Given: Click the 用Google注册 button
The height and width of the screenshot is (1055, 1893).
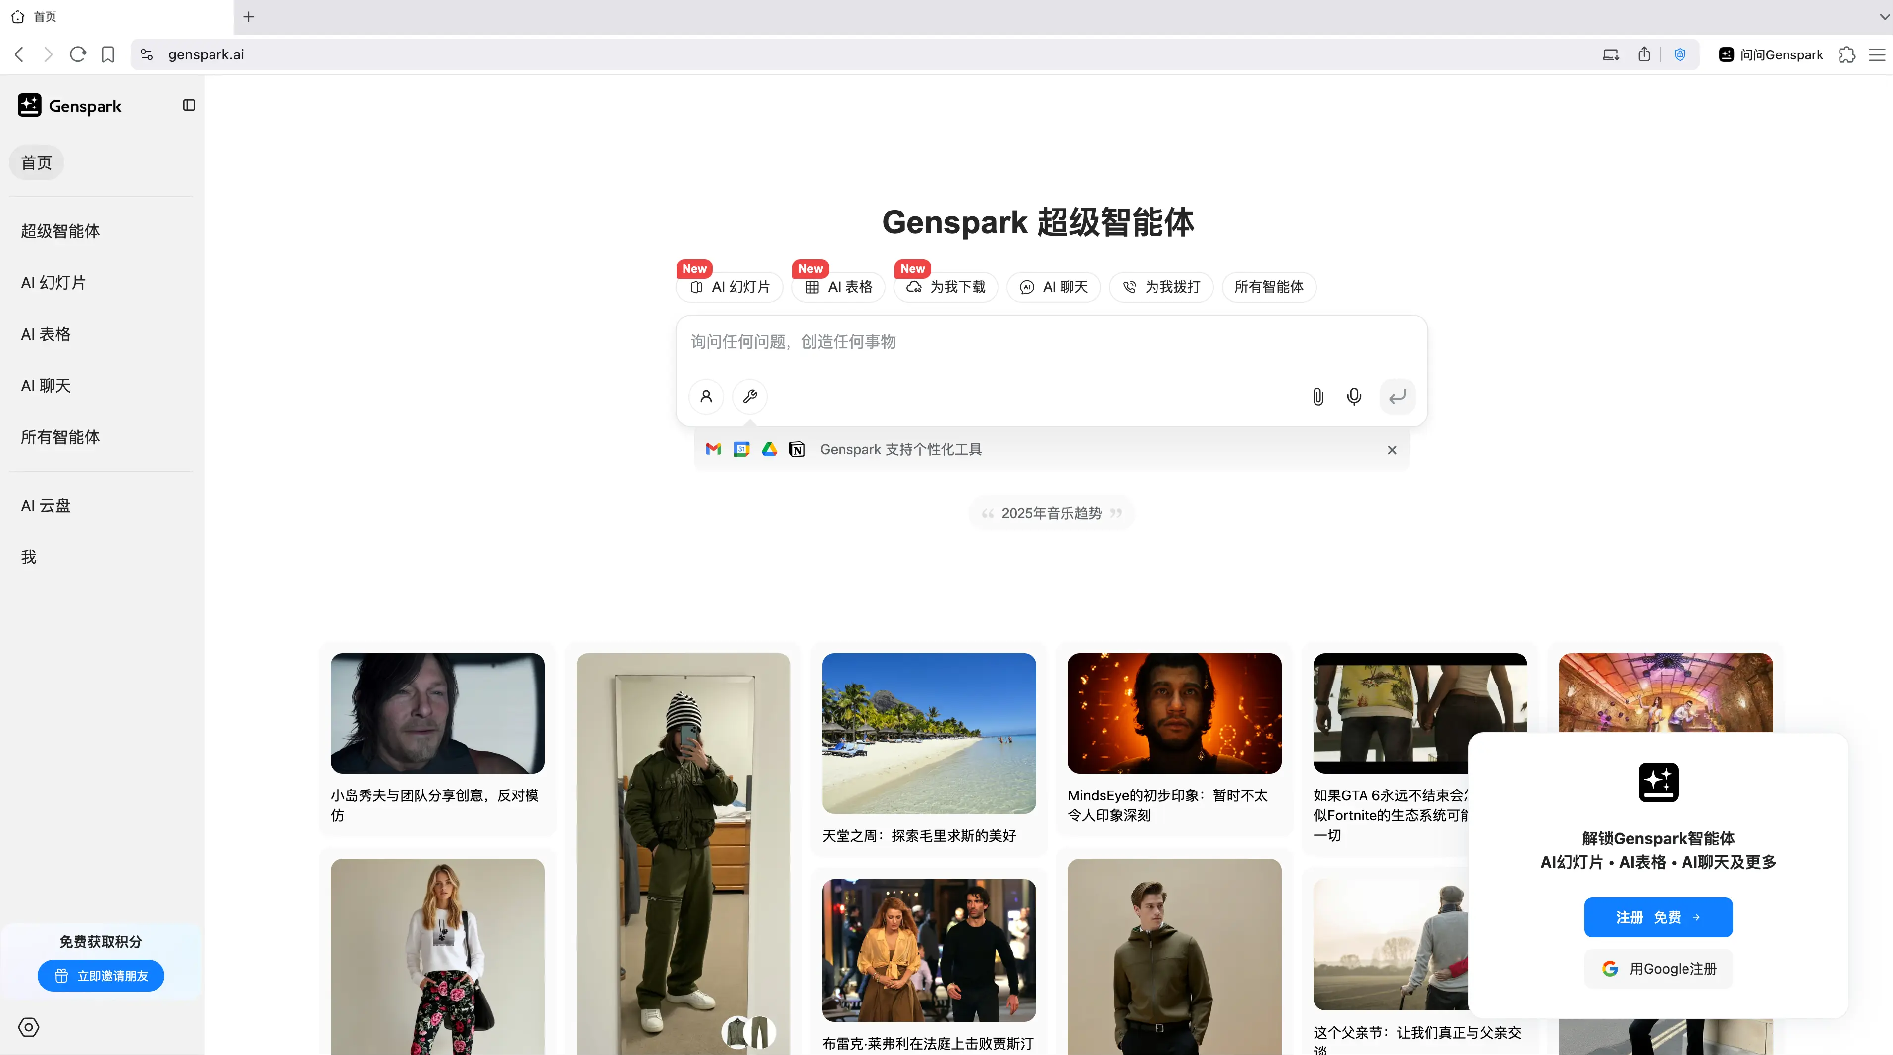Looking at the screenshot, I should point(1658,968).
